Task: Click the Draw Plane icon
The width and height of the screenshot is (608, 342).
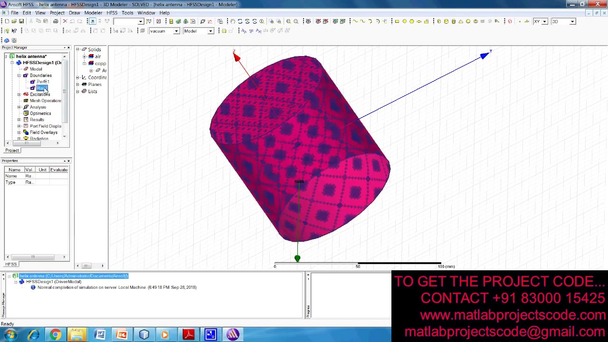Action: 527,21
